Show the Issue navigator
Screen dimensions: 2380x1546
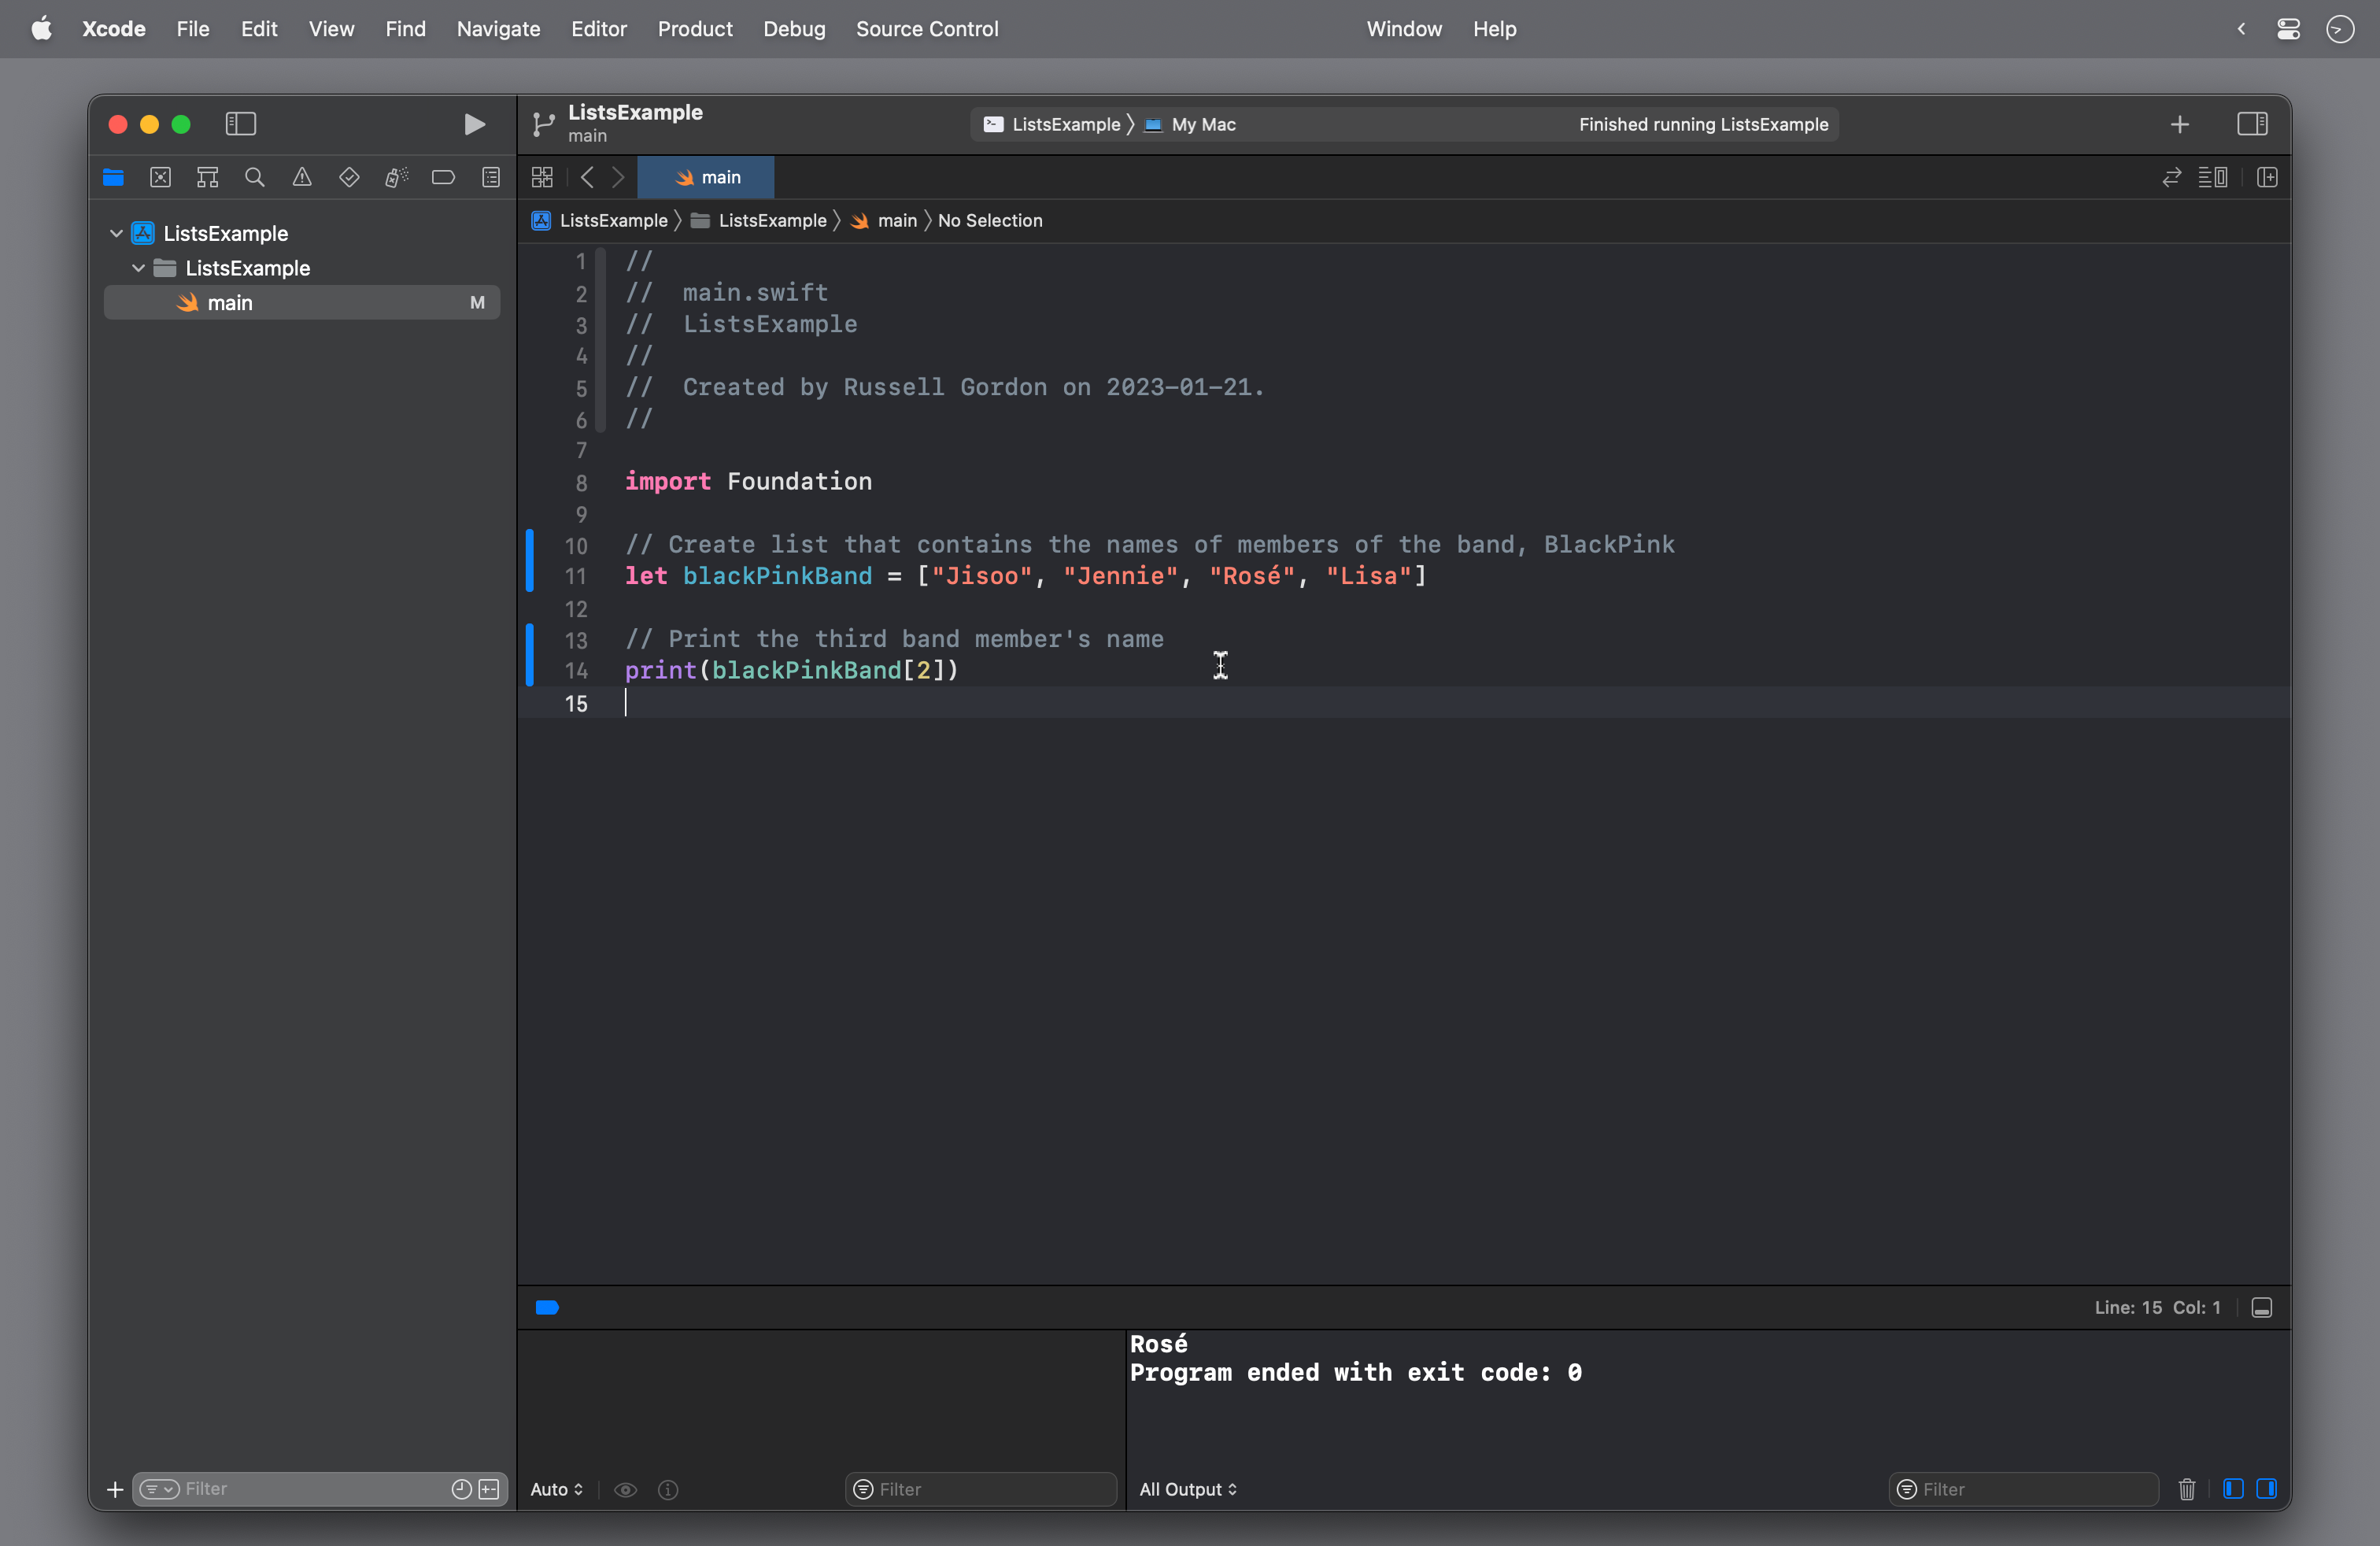[302, 177]
